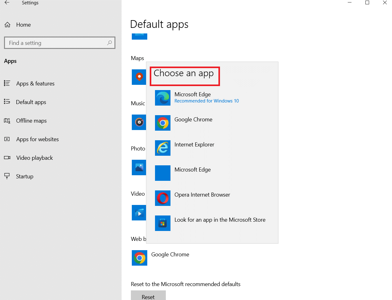Screen dimensions: 392x300
Task: Click the Maps category label
Action: tap(137, 58)
